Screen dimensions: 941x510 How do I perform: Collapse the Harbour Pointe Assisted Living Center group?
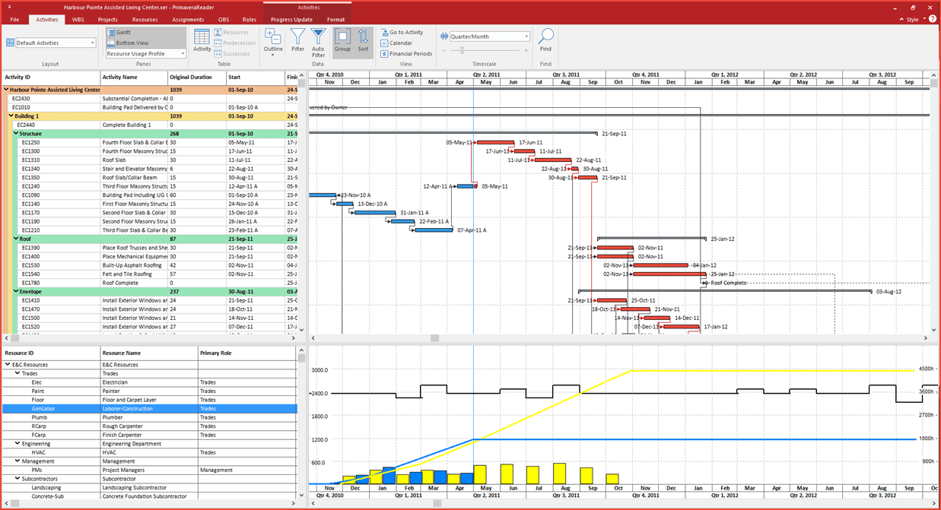(x=6, y=90)
